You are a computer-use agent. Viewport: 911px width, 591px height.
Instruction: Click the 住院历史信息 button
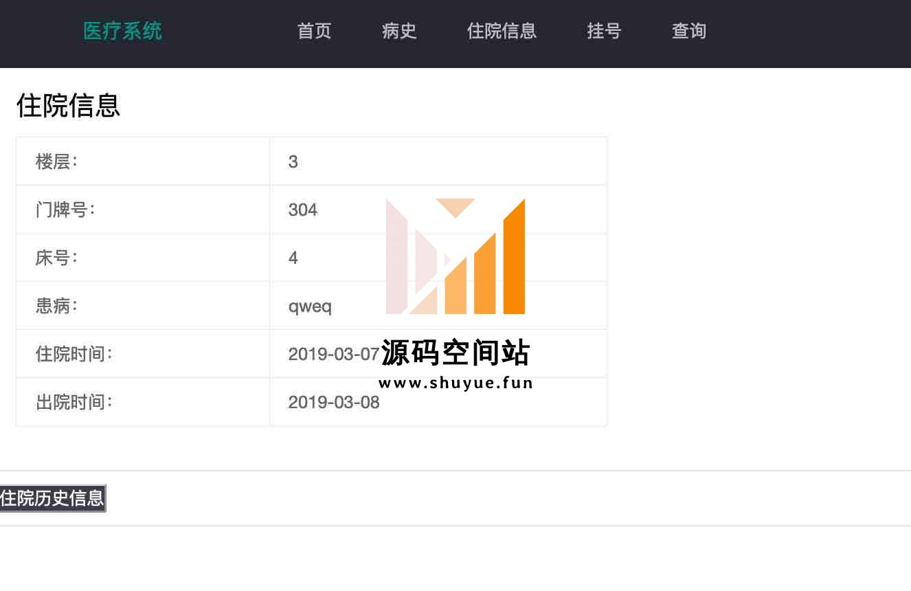[53, 498]
